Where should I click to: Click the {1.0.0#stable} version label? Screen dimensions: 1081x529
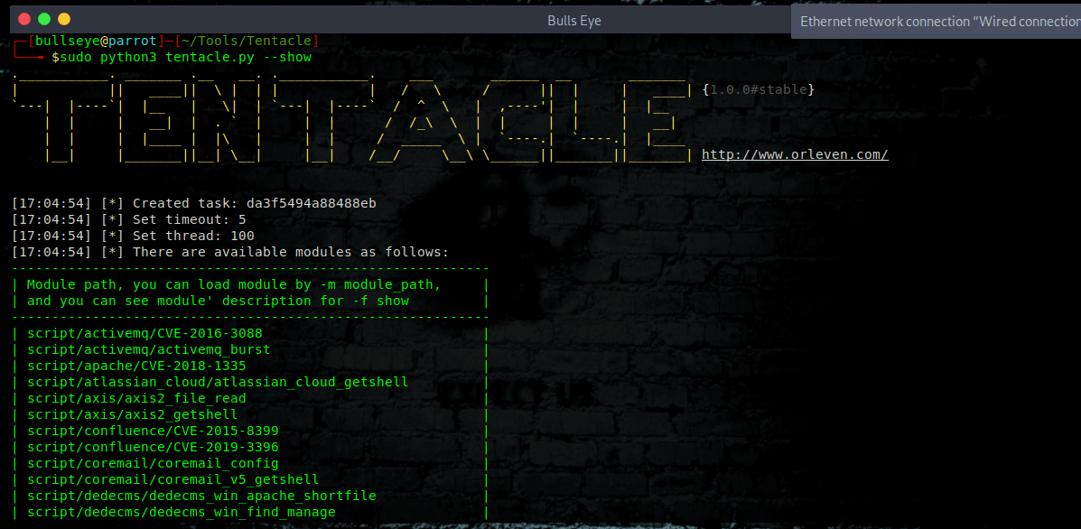(x=759, y=89)
